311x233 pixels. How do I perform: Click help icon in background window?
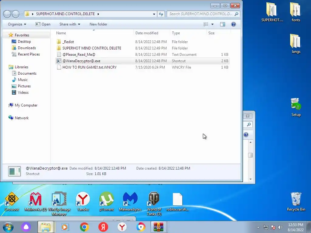click(x=246, y=135)
